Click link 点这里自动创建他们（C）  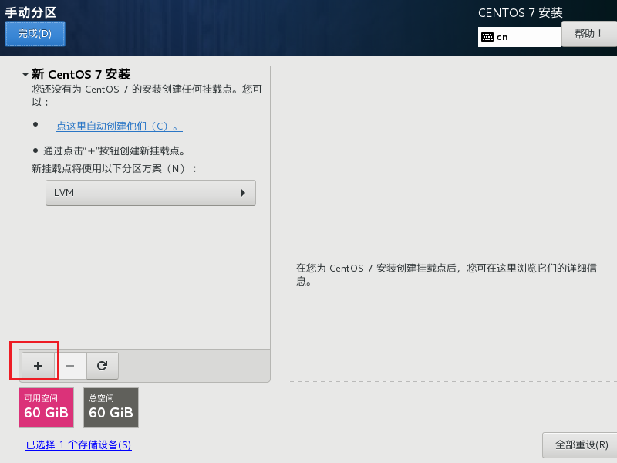point(120,127)
